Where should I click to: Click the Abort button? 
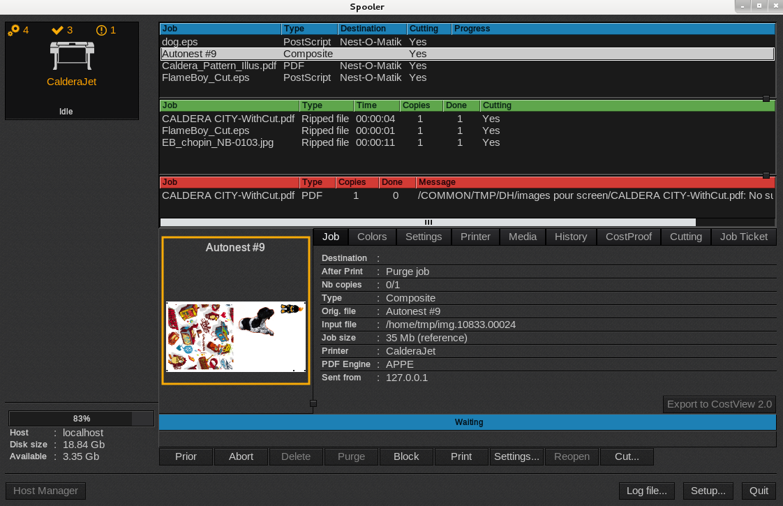(x=241, y=456)
